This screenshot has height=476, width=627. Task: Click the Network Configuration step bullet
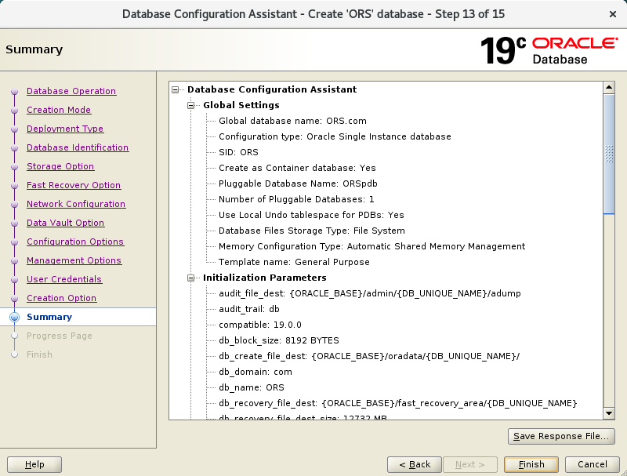pyautogui.click(x=15, y=204)
